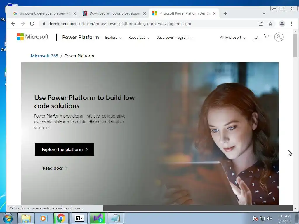The image size is (299, 224).
Task: Open the Visual Studio installer taskbar icon
Action: 98,218
